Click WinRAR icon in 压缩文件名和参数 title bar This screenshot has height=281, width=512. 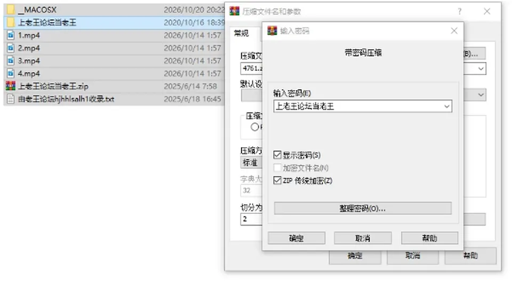tap(234, 11)
